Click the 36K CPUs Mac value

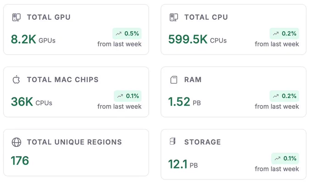tap(32, 102)
